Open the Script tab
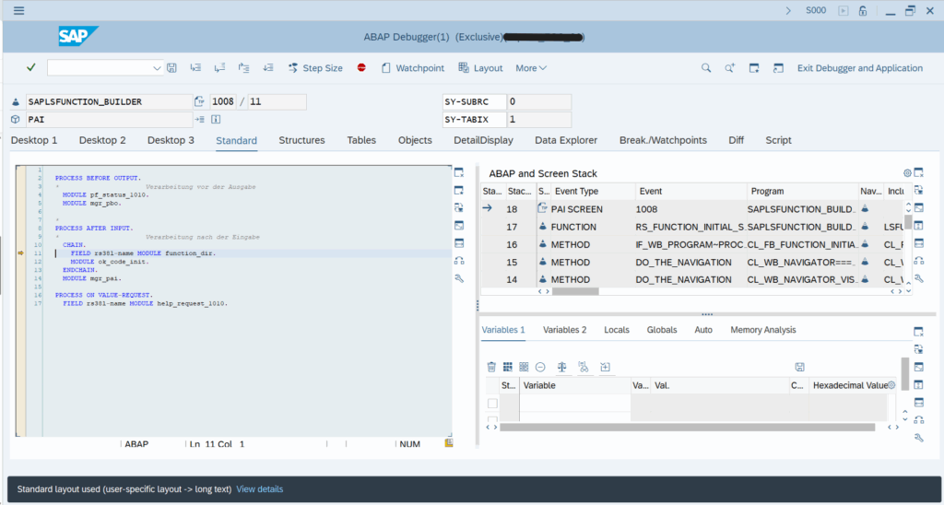944x505 pixels. [x=778, y=140]
